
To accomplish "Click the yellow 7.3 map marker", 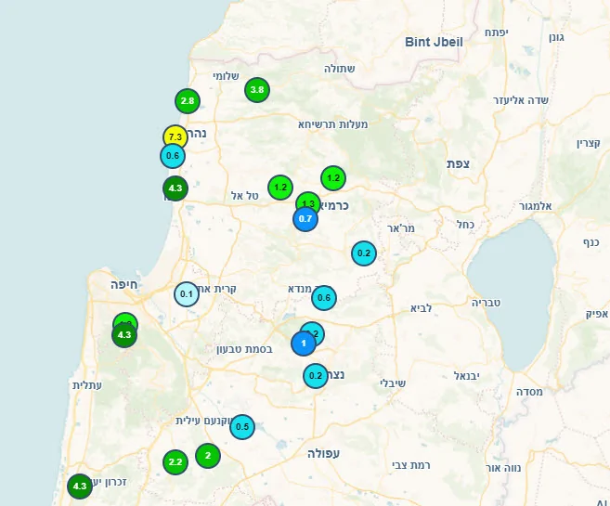I will (175, 136).
